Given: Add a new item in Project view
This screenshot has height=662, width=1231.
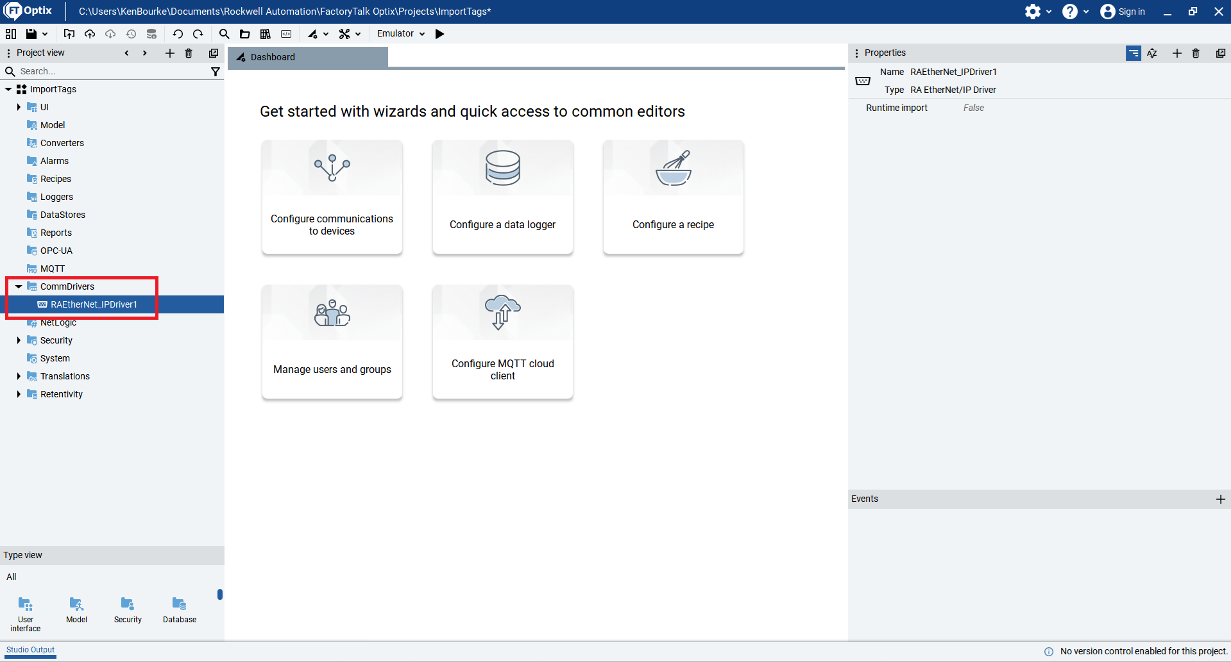Looking at the screenshot, I should (x=169, y=53).
